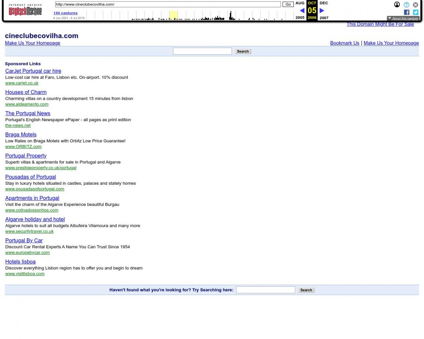The image size is (424, 339).
Task: Click the Bookmark Us link
Action: (344, 43)
